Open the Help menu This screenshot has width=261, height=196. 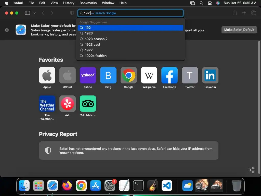coord(123,3)
